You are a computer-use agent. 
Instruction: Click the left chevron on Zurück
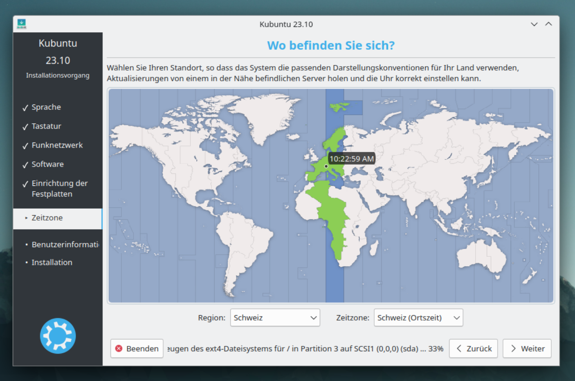click(459, 348)
